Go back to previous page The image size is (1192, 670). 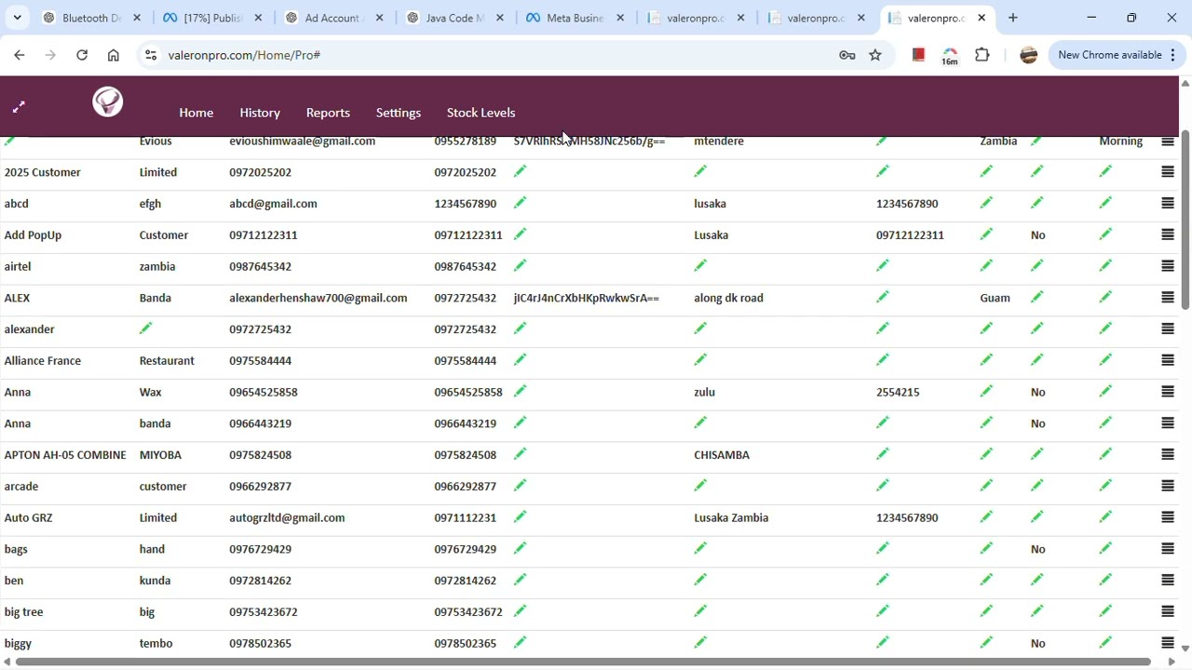[x=19, y=55]
